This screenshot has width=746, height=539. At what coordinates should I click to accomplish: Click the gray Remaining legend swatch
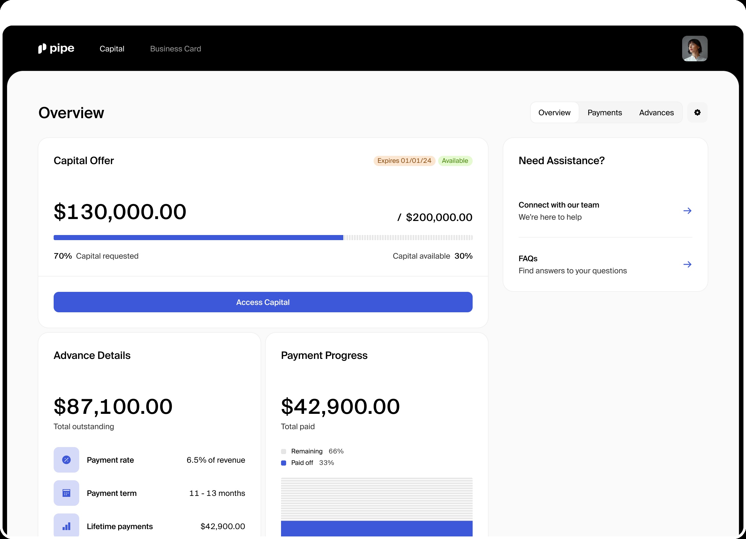(284, 452)
